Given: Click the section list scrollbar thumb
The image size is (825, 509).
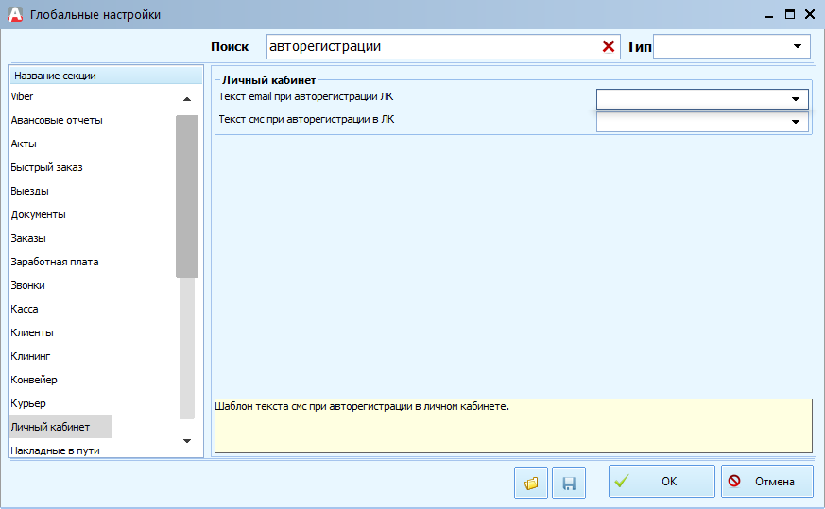Looking at the screenshot, I should click(187, 196).
